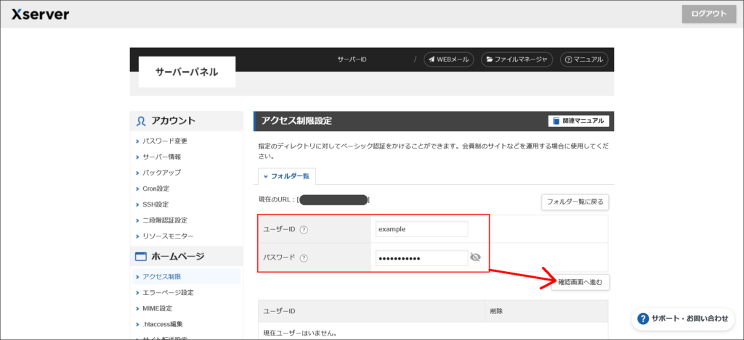744x340 pixels.
Task: Click the Xserver logo
Action: (41, 14)
